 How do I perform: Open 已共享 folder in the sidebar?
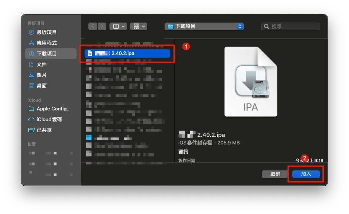click(x=44, y=130)
